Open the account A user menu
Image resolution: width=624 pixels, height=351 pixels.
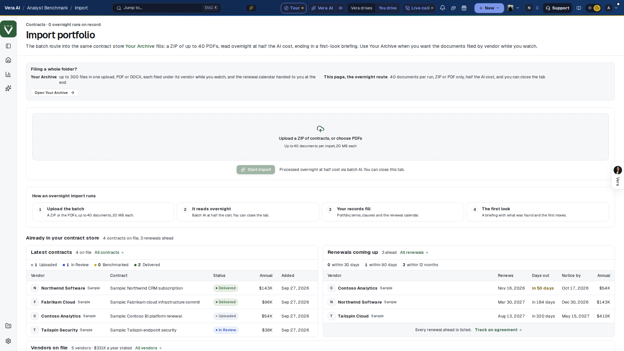coord(611,8)
